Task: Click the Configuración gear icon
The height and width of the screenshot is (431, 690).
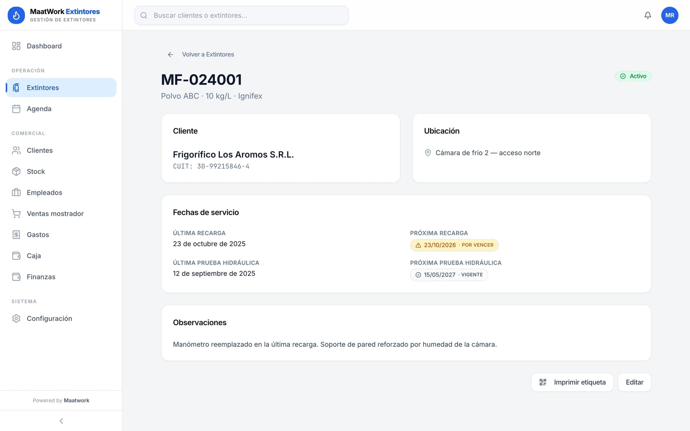Action: point(16,319)
